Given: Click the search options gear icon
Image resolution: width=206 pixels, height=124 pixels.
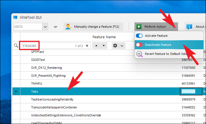Looking at the screenshot, I should (115, 46).
